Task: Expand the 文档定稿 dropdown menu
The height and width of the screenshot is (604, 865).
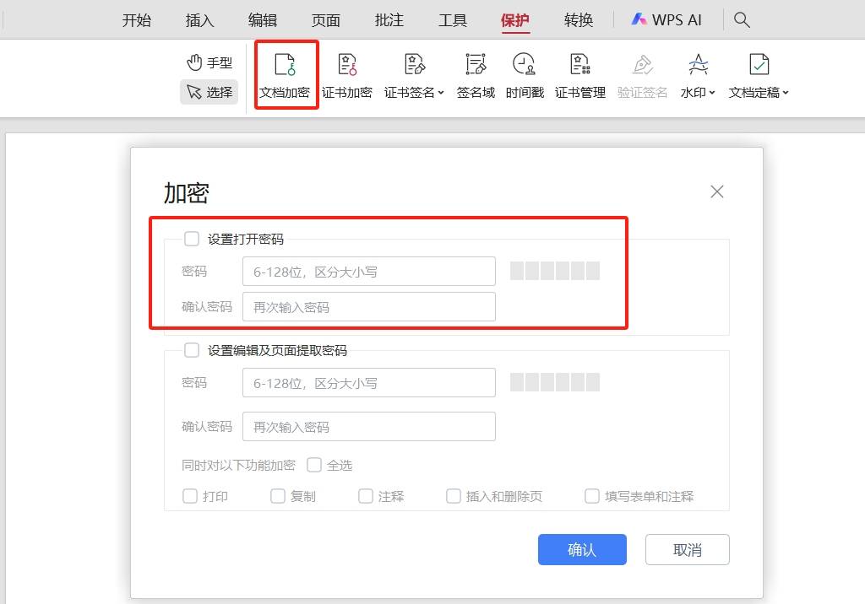Action: (786, 93)
